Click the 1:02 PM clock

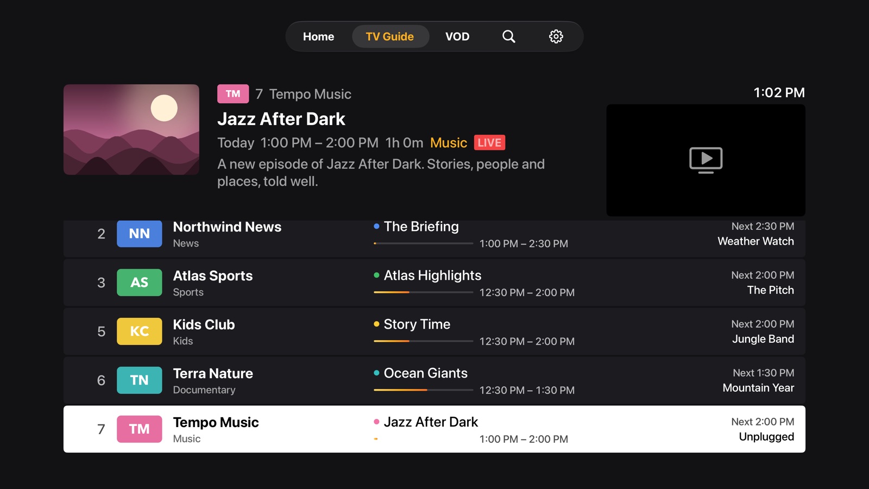pyautogui.click(x=779, y=93)
